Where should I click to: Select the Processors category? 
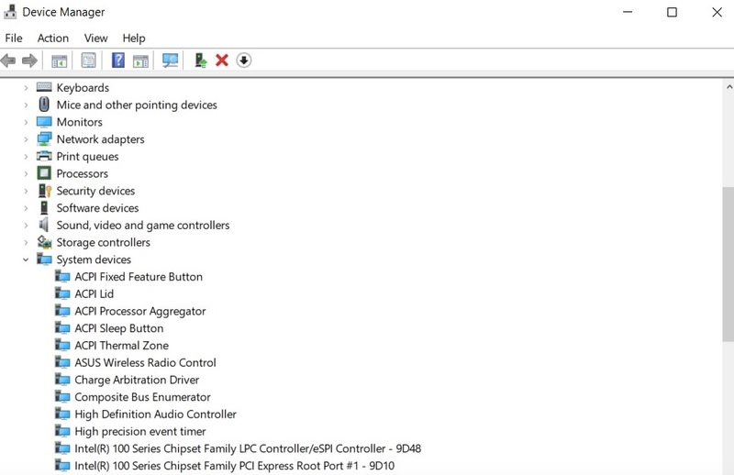82,173
